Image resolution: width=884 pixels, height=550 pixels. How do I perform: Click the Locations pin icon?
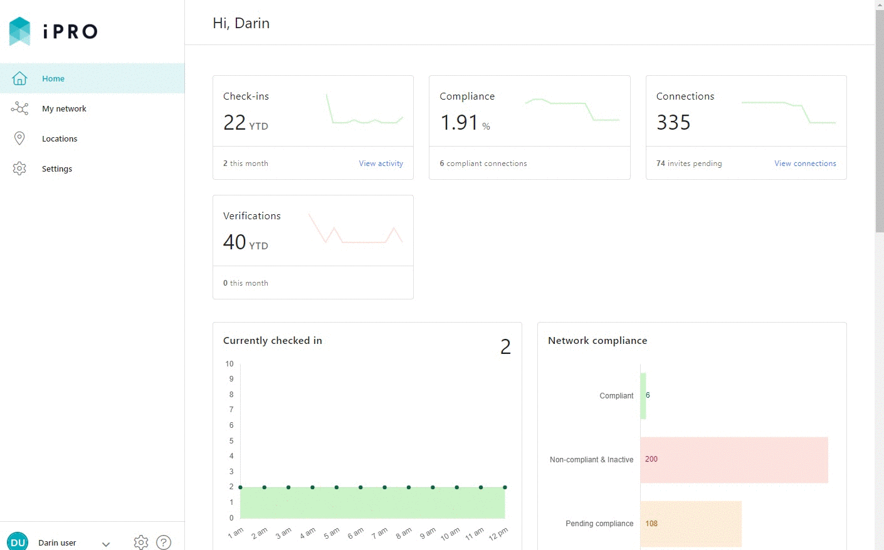(19, 138)
